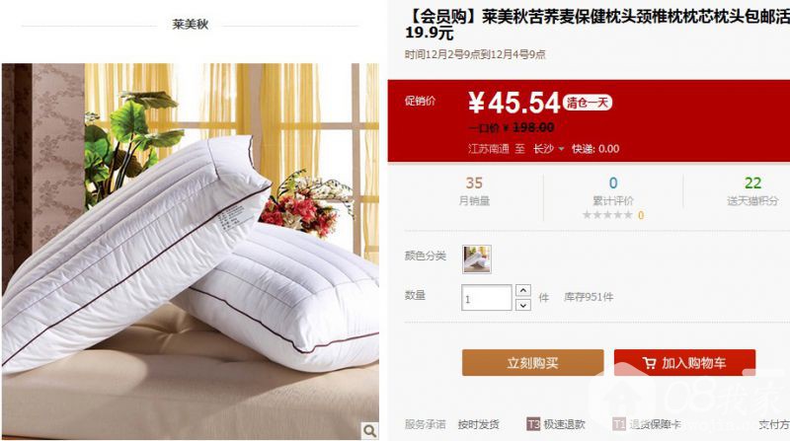Click the 清仓一天 promotion badge
790x441 pixels.
click(588, 103)
